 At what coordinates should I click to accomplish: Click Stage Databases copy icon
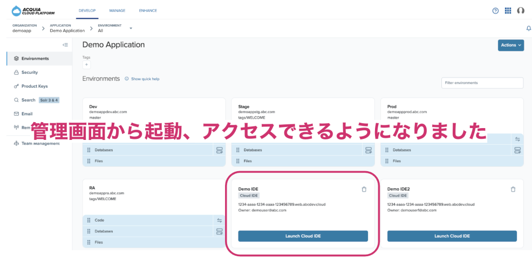tap(368, 150)
